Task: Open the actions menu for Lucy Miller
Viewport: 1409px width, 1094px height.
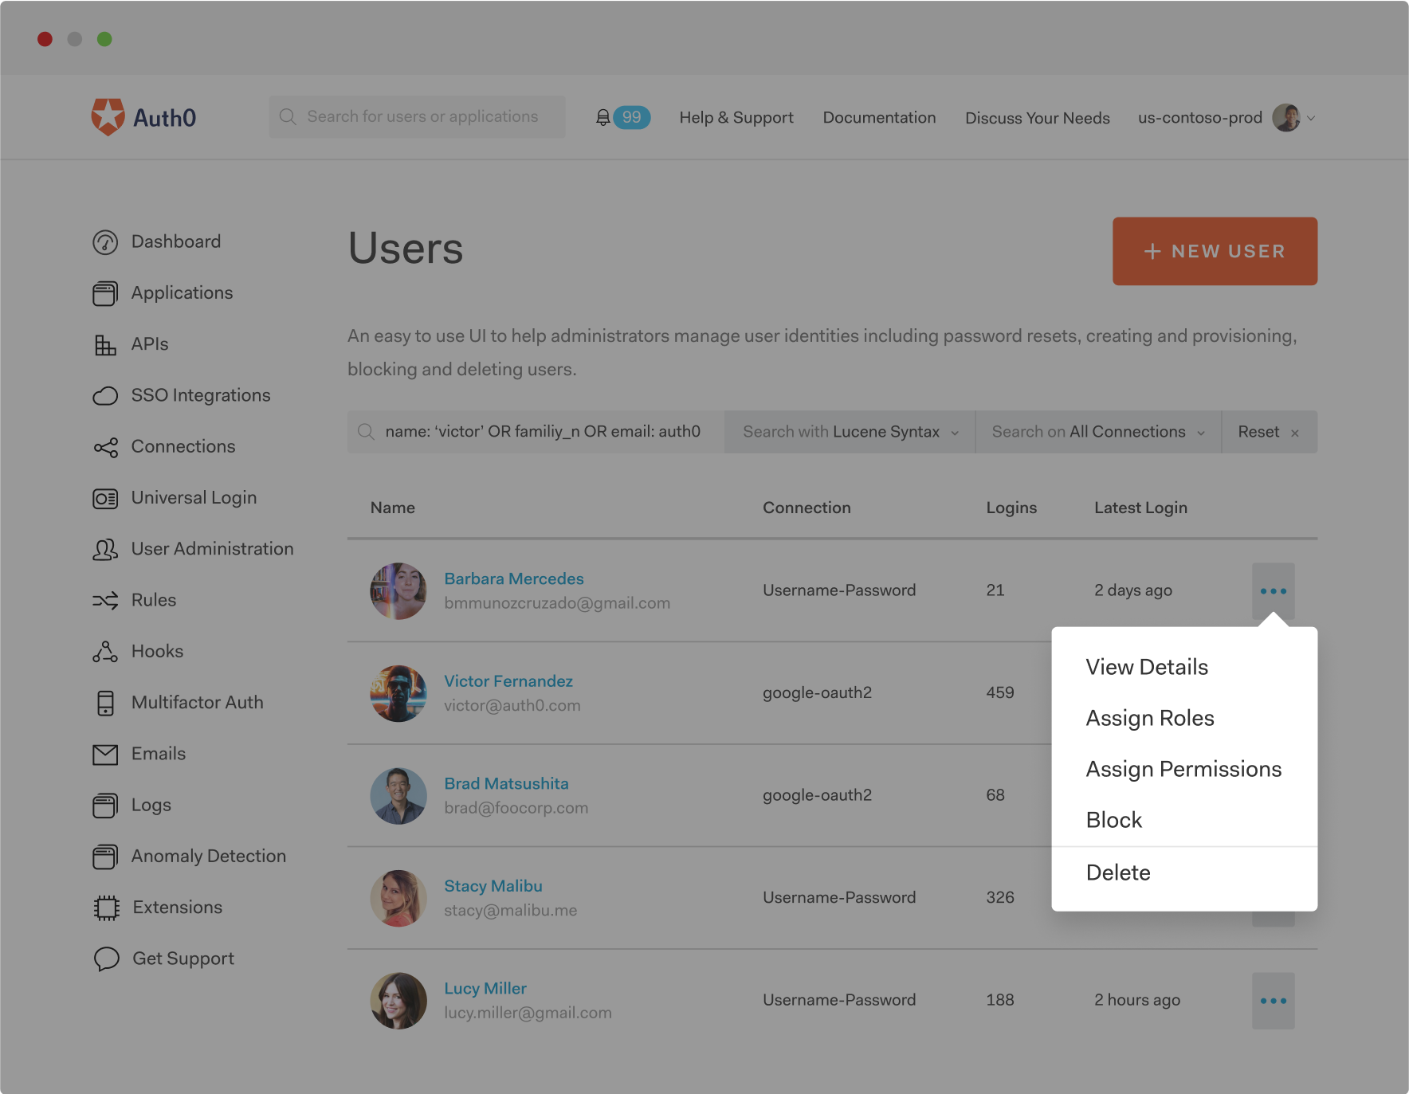Action: pyautogui.click(x=1273, y=1000)
